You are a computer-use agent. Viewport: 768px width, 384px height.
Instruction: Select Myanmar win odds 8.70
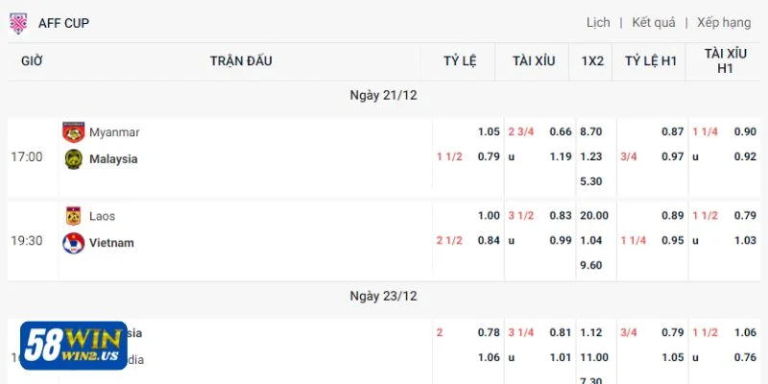[591, 132]
